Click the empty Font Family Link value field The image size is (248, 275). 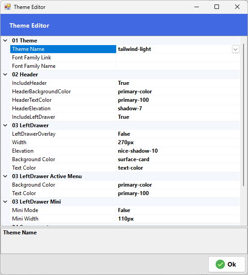click(x=178, y=58)
